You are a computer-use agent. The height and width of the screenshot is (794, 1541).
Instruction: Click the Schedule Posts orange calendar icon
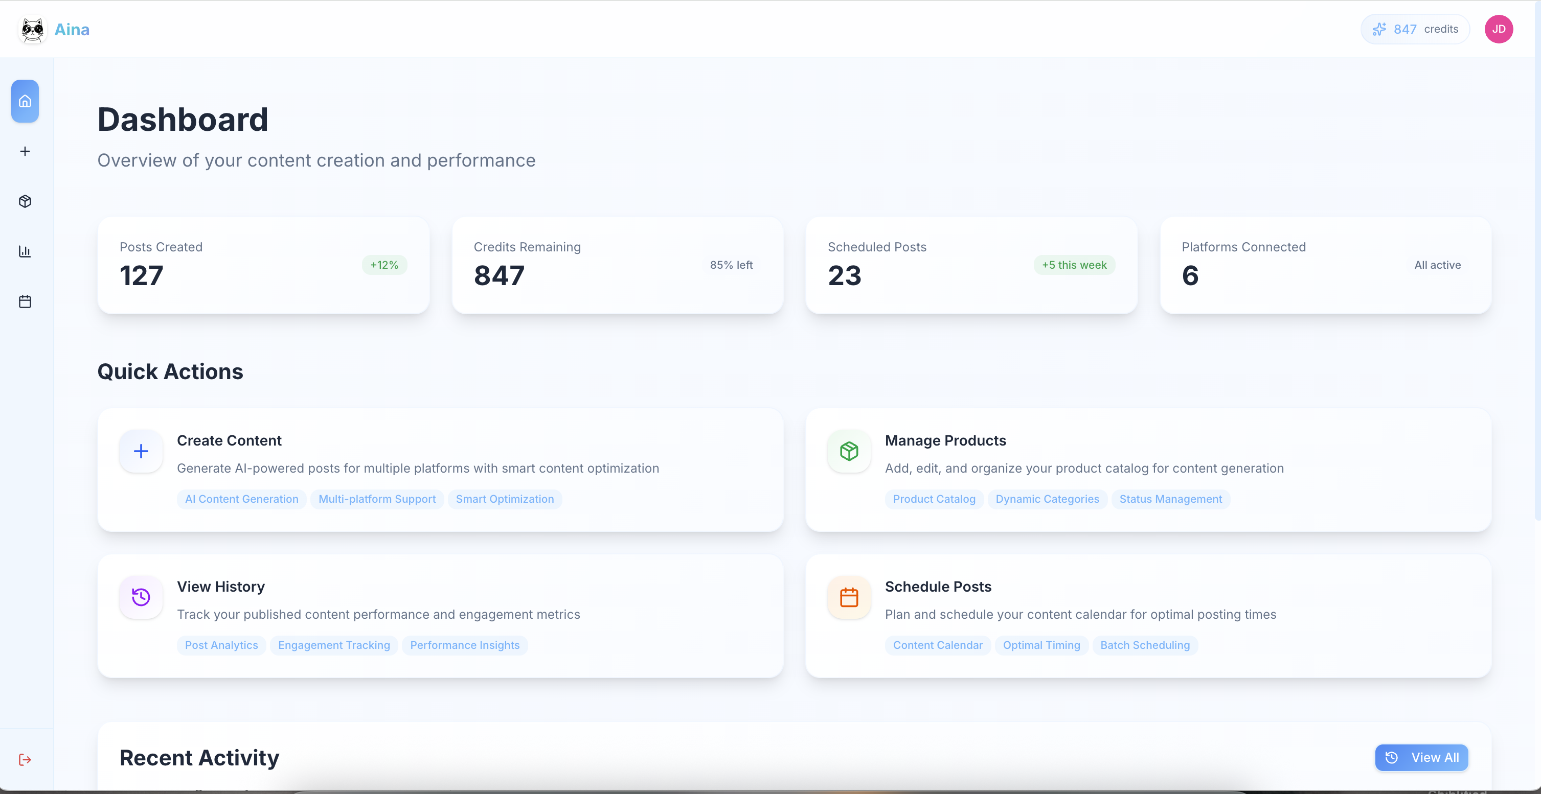(848, 597)
